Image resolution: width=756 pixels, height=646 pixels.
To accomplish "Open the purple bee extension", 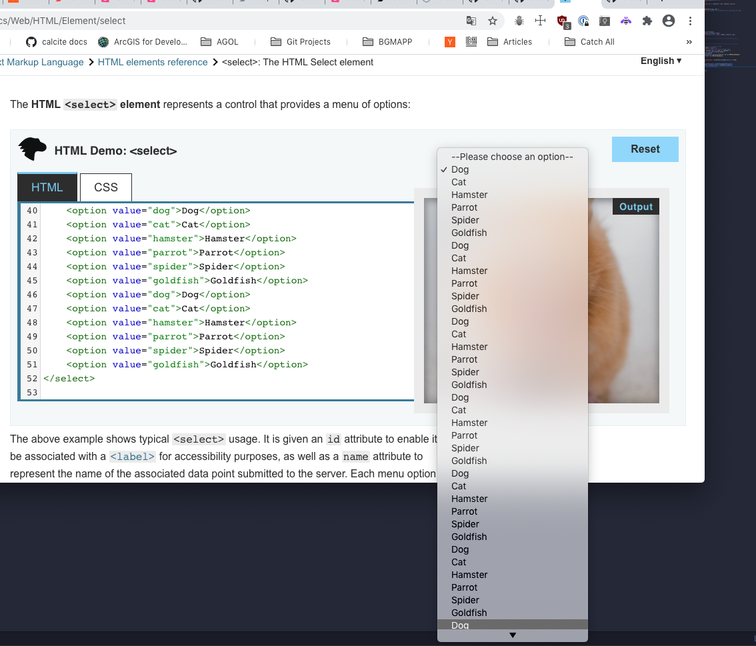I will (626, 21).
